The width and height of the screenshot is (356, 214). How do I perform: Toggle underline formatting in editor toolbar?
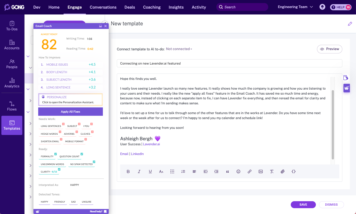(x=150, y=171)
